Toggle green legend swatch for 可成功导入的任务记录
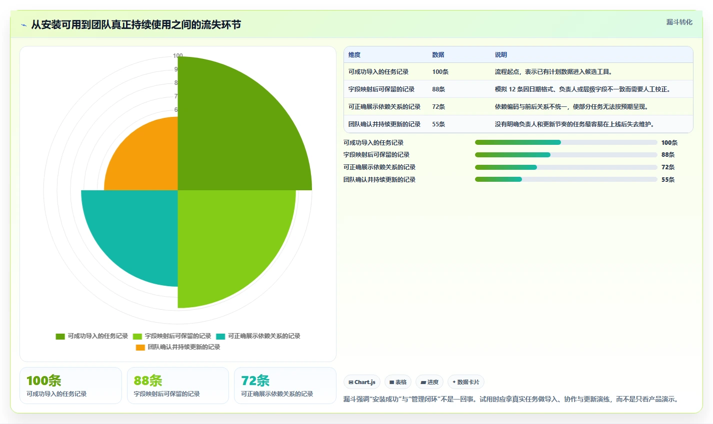The height and width of the screenshot is (424, 713). [60, 337]
